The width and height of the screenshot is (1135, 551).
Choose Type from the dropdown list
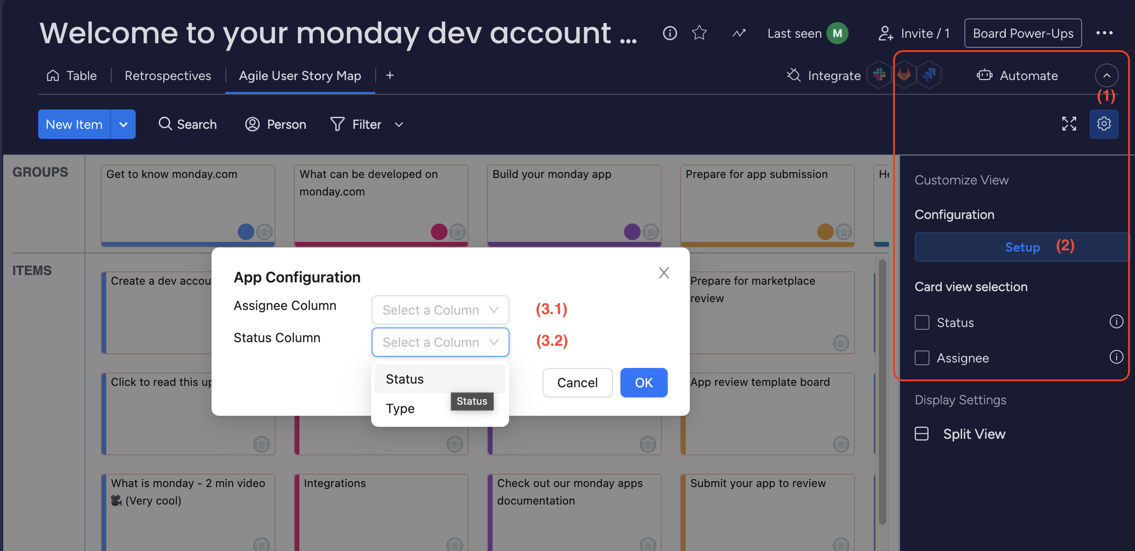pyautogui.click(x=401, y=408)
